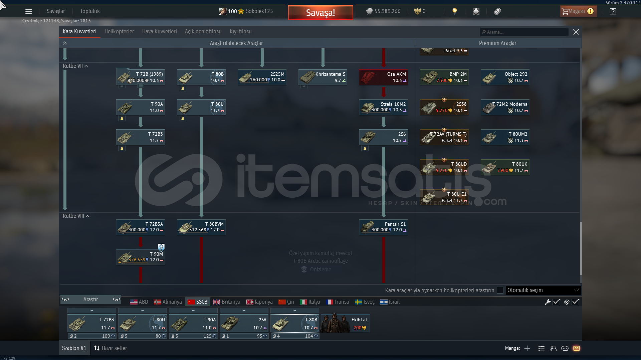641x360 pixels.
Task: Click the lightbulb hints icon
Action: pyautogui.click(x=454, y=11)
